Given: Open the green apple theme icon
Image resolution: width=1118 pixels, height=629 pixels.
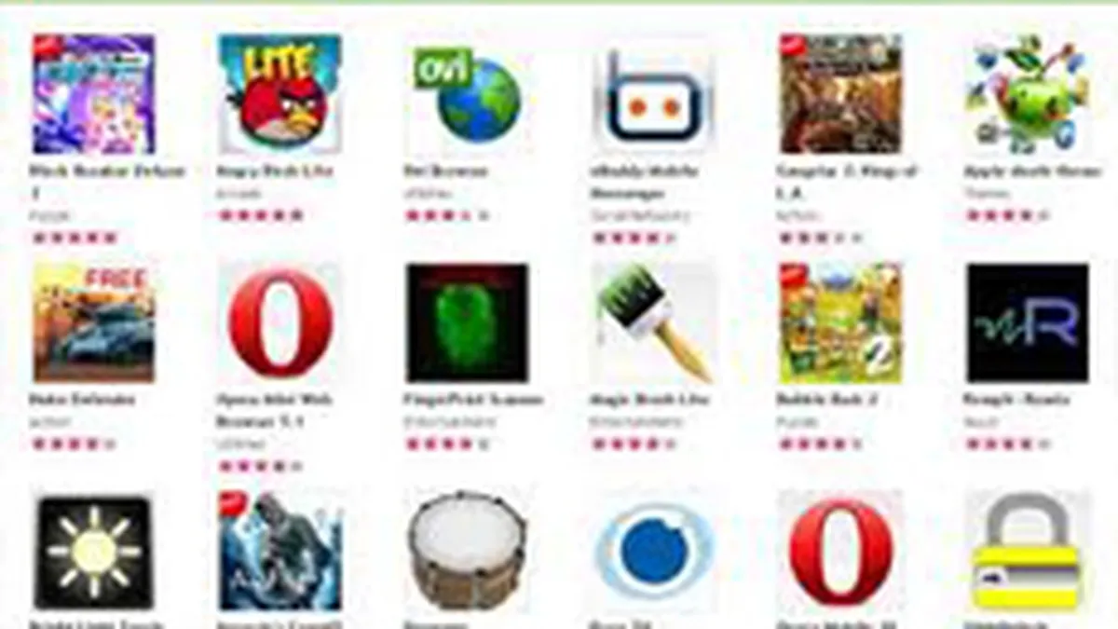Looking at the screenshot, I should (1027, 94).
